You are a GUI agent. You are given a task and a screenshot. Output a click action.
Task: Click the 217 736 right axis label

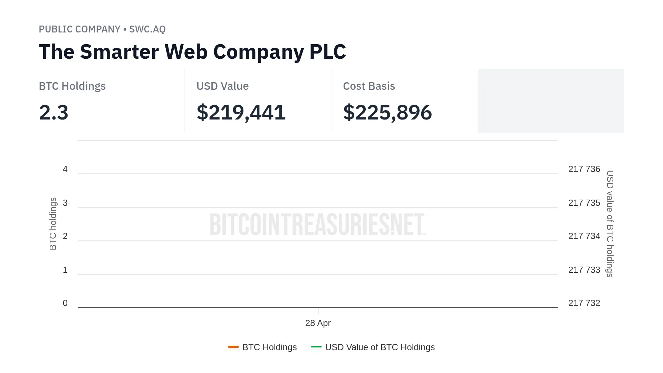[584, 169]
